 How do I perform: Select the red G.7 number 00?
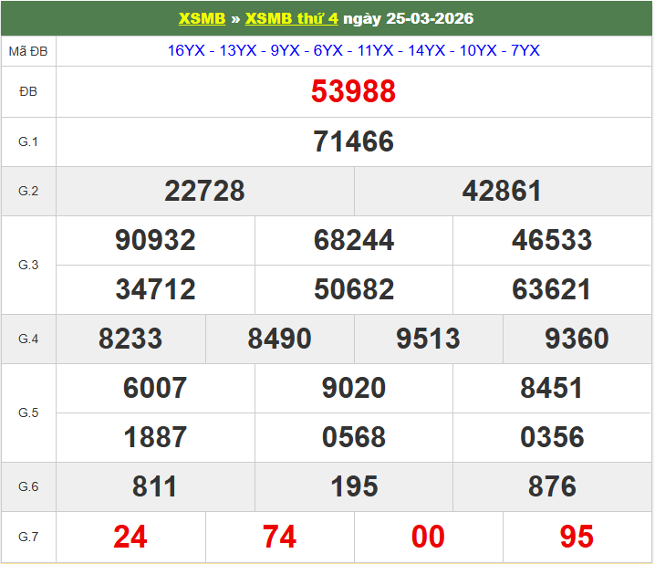[428, 537]
